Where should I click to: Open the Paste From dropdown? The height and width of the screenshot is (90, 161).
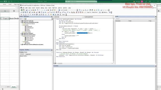coord(95,12)
